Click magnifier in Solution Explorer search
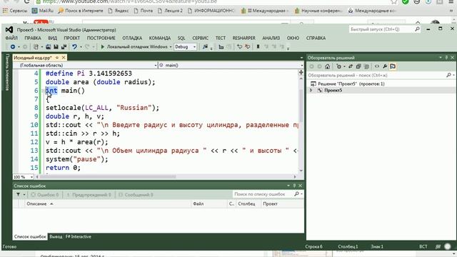Image resolution: width=457 pixels, height=257 pixels. coord(448,75)
